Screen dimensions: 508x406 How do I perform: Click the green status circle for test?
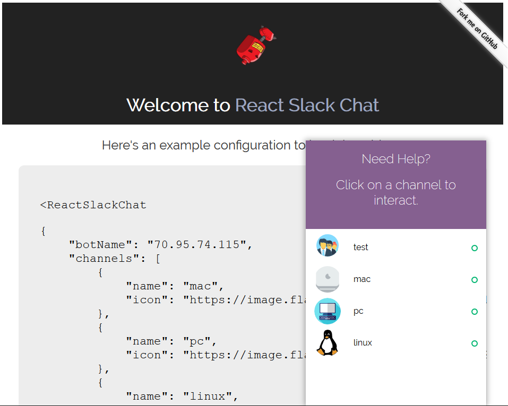click(475, 248)
